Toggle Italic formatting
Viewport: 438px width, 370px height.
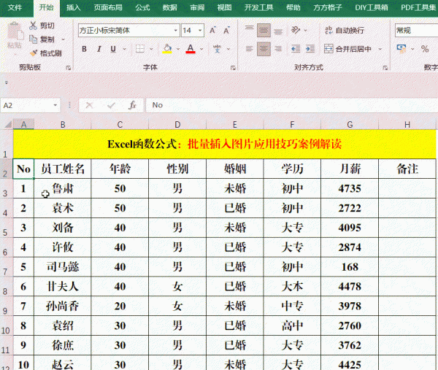coord(99,49)
